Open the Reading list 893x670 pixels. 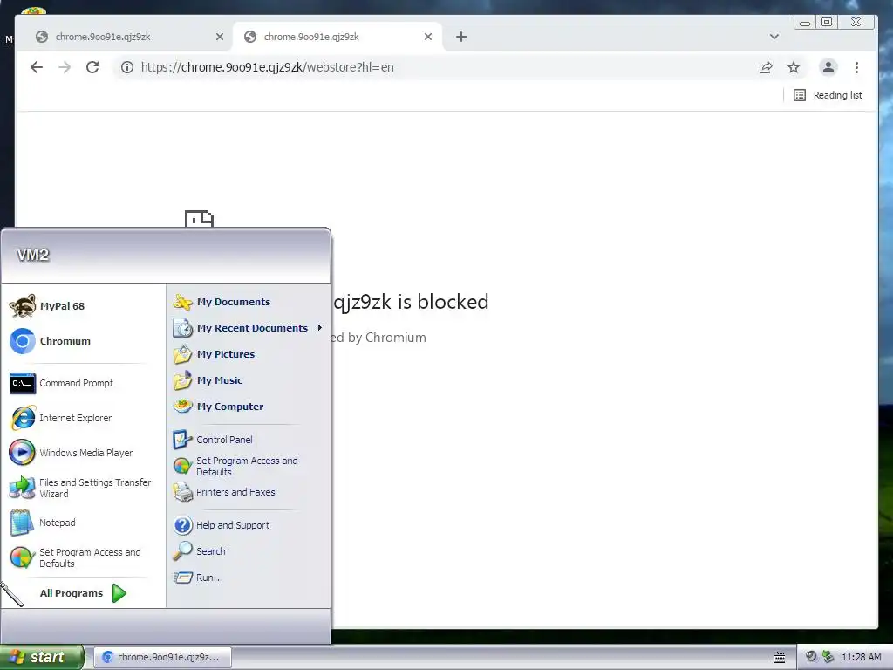[828, 95]
